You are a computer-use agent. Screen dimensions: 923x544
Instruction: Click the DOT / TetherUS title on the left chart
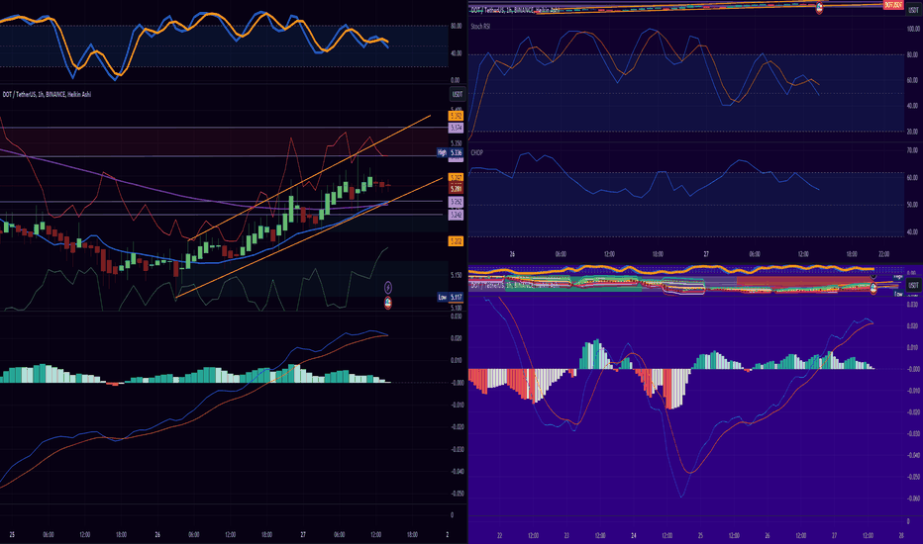pyautogui.click(x=48, y=94)
